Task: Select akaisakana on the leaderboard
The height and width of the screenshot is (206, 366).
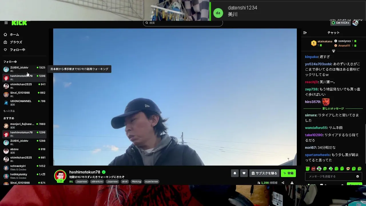Action: [x=325, y=41]
